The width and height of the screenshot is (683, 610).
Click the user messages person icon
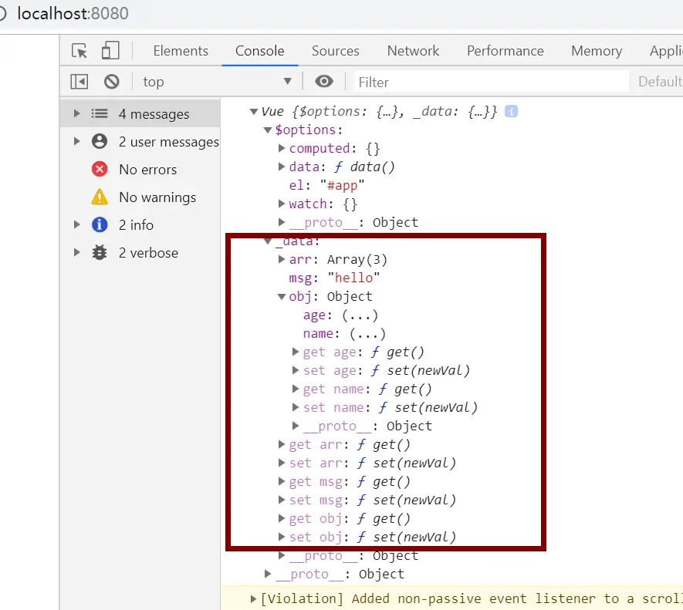(100, 141)
